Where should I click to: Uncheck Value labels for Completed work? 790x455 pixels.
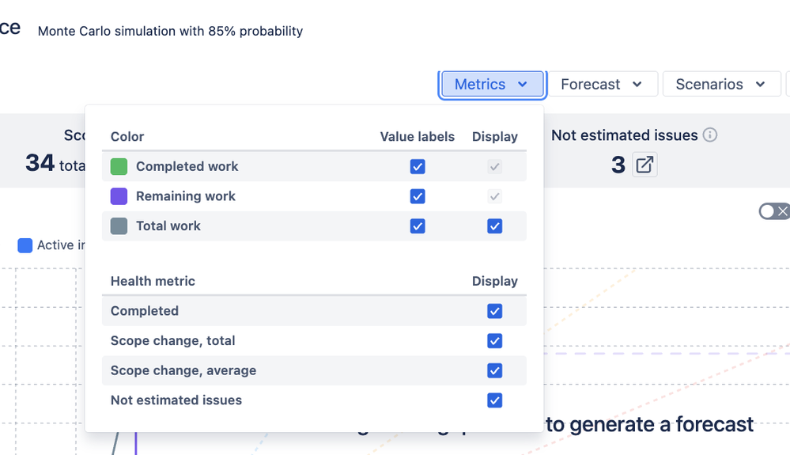(418, 166)
